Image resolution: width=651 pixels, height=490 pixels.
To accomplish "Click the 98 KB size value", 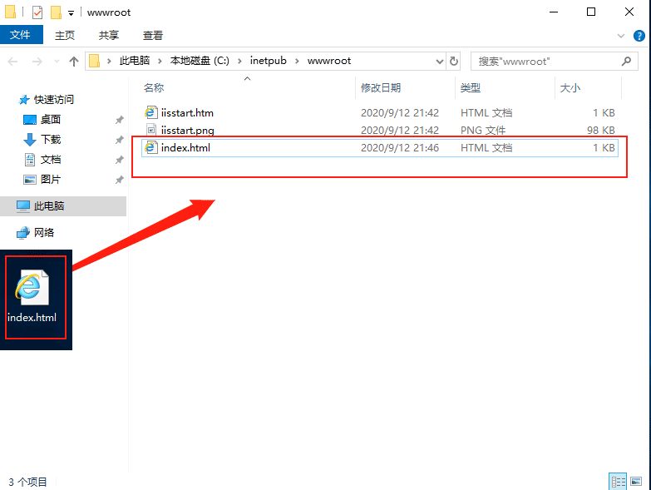I will coord(600,131).
